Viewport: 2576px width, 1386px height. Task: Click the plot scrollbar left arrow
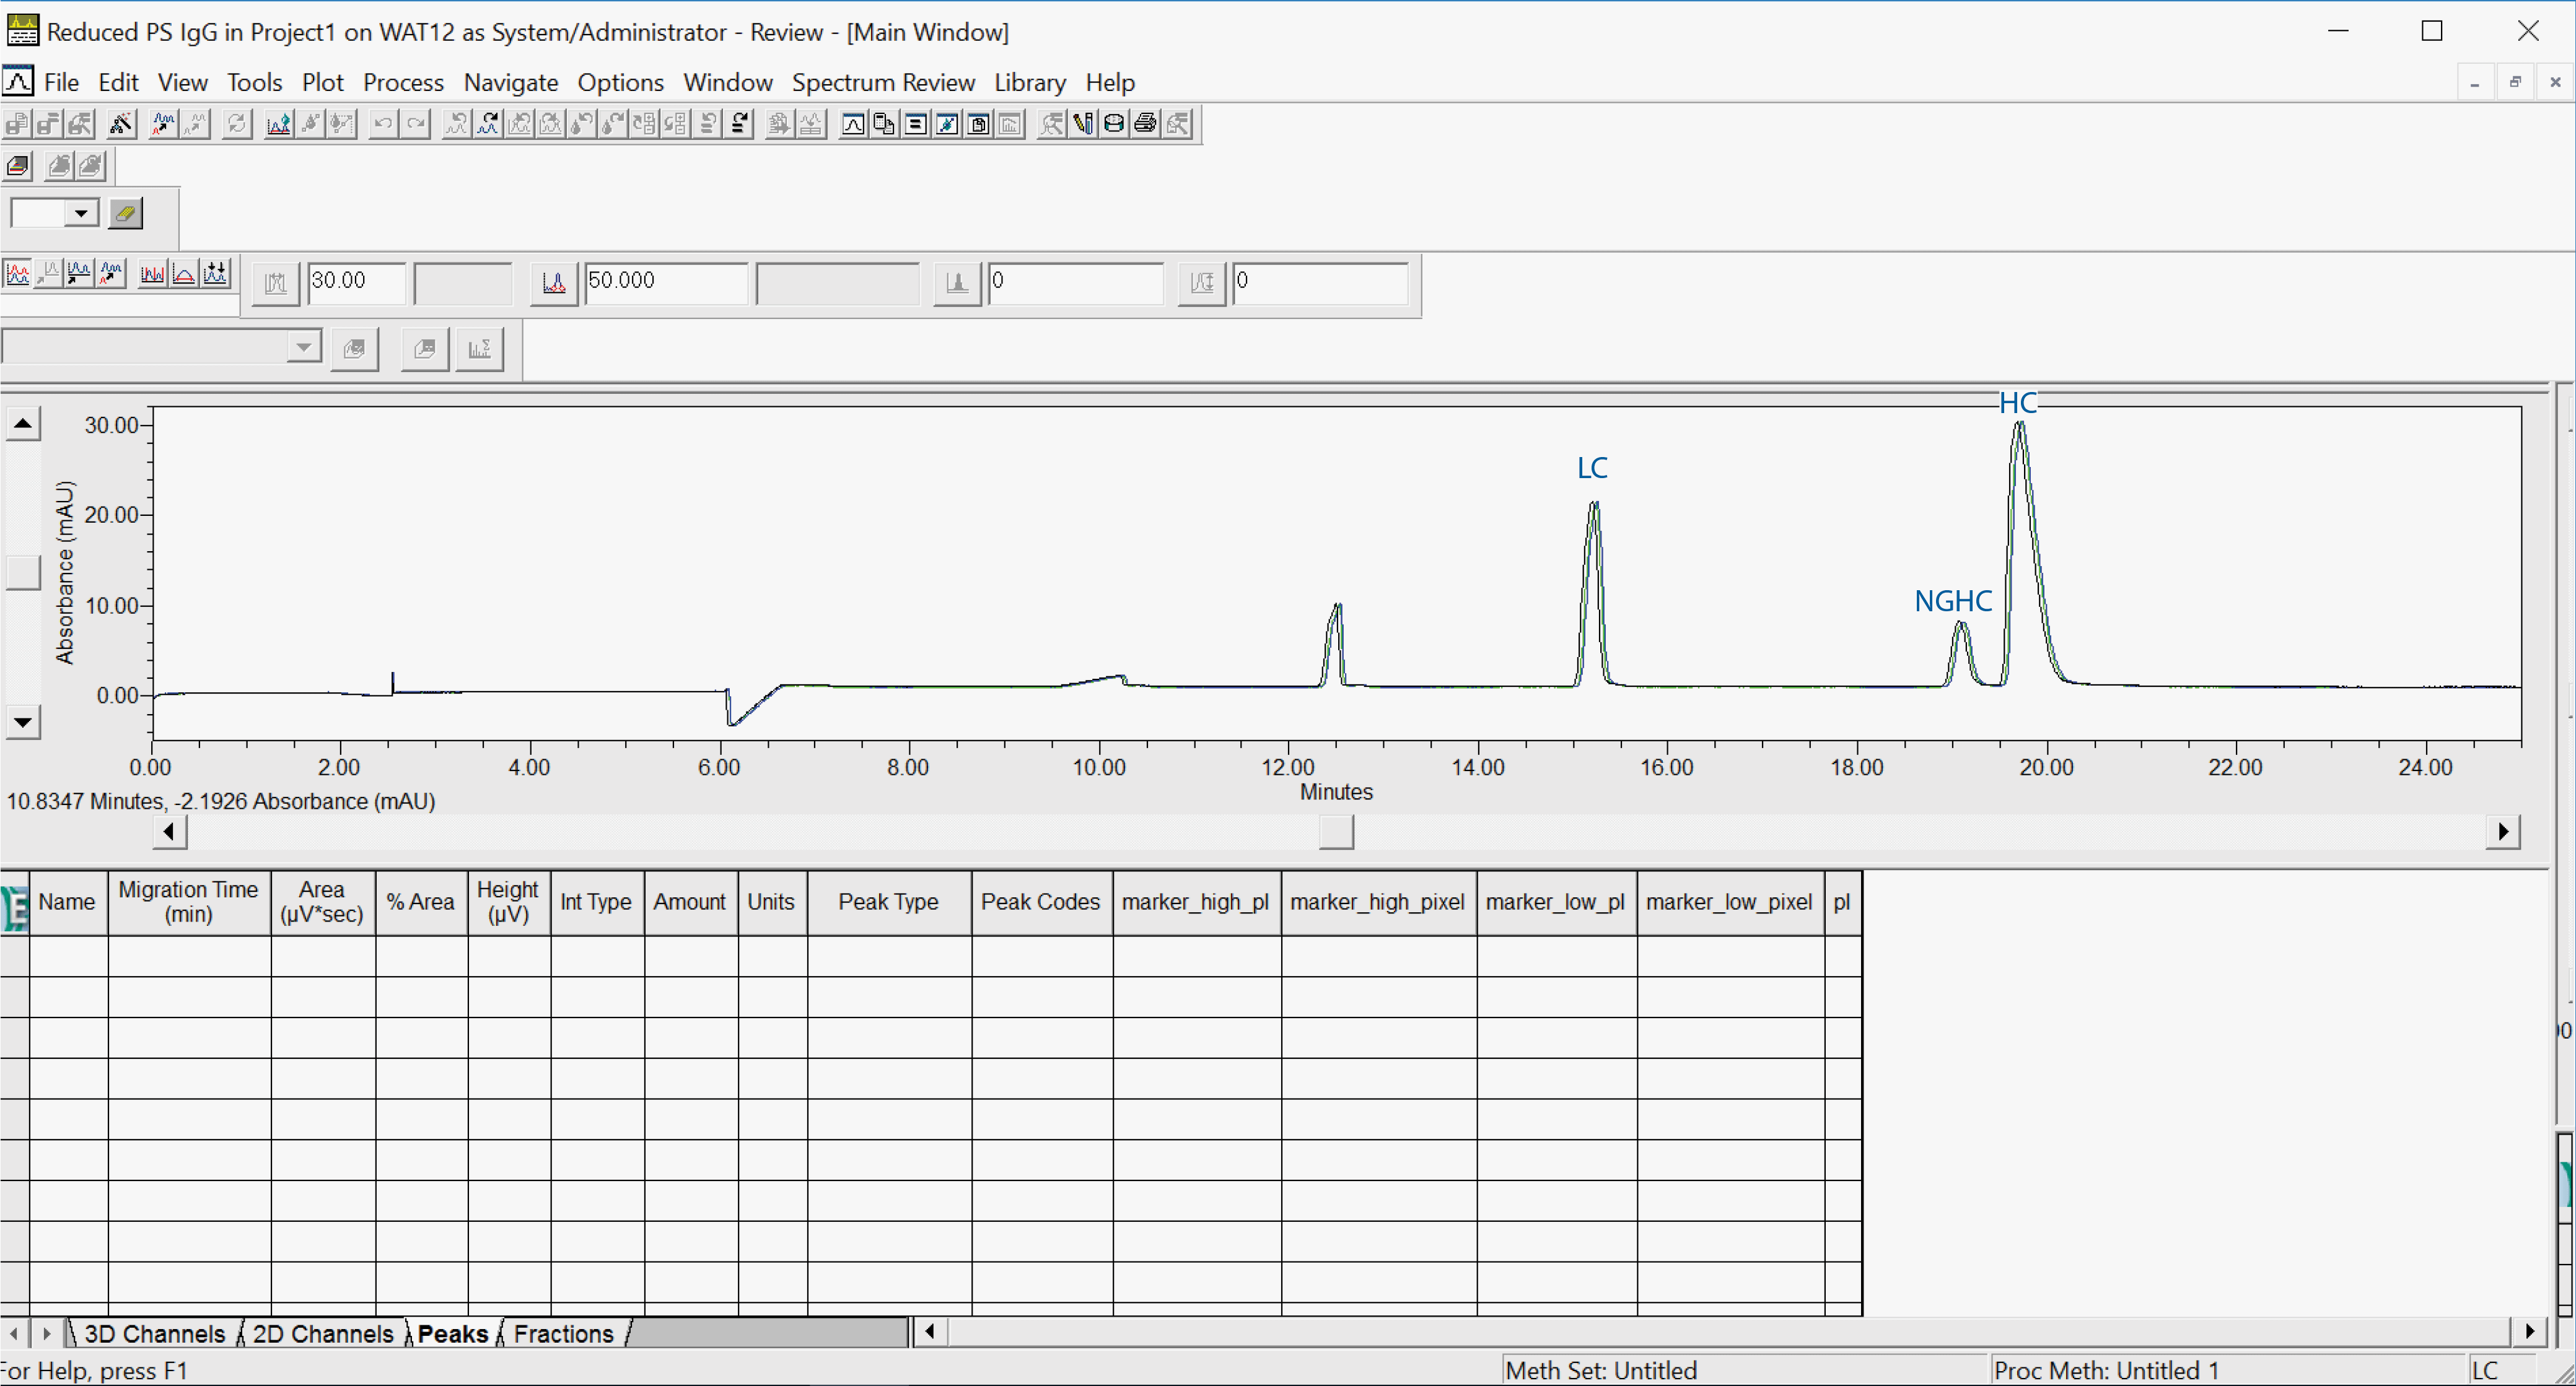pyautogui.click(x=169, y=831)
